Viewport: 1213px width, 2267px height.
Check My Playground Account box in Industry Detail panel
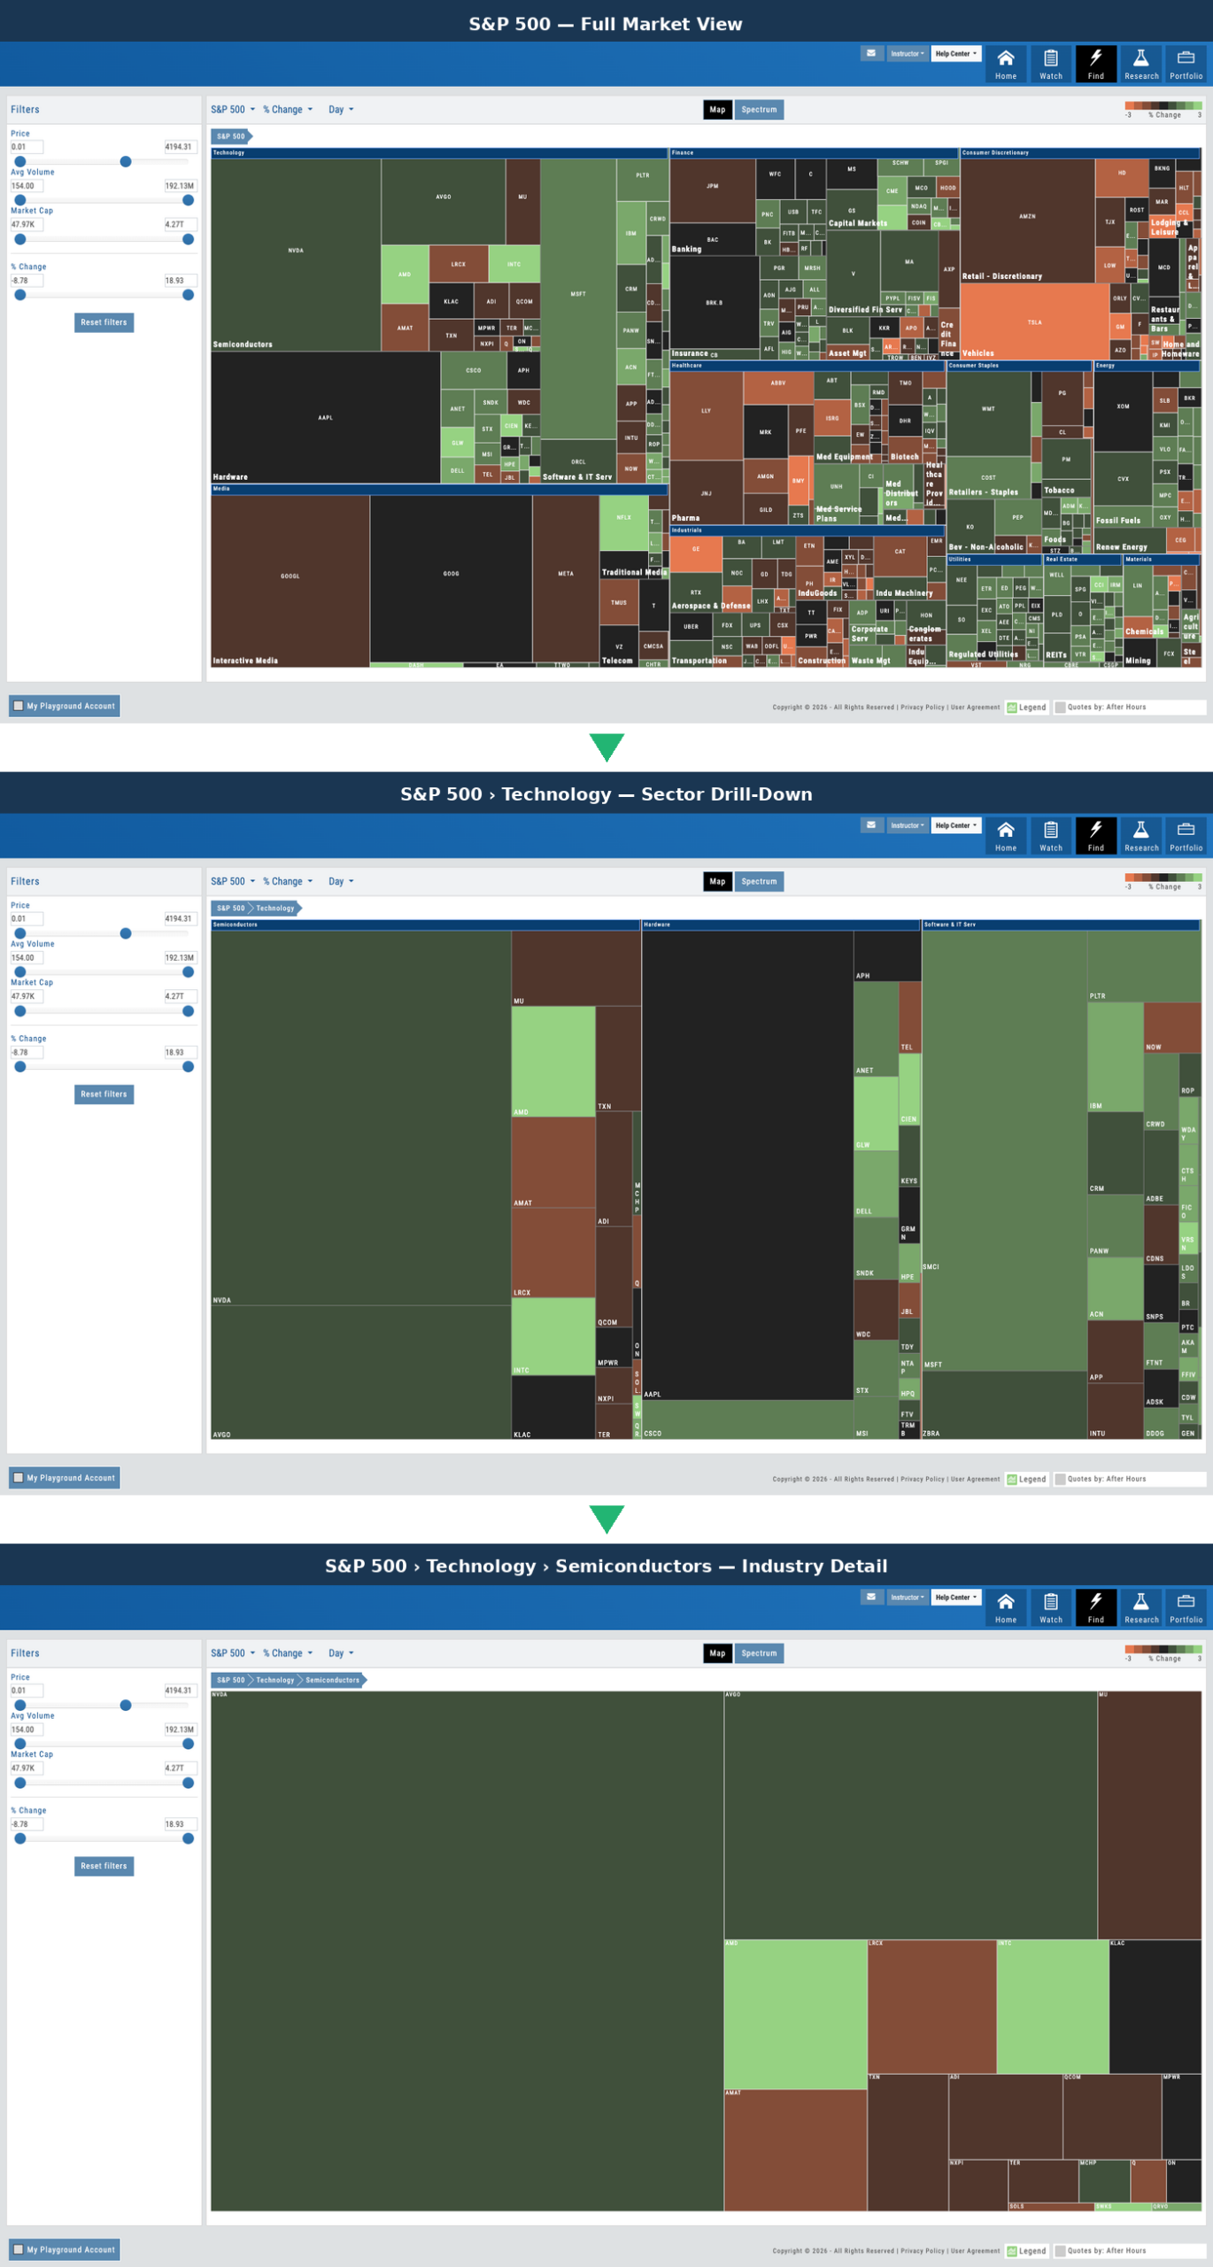pos(19,2249)
